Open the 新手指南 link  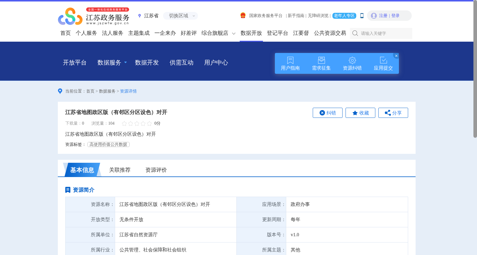coord(296,16)
